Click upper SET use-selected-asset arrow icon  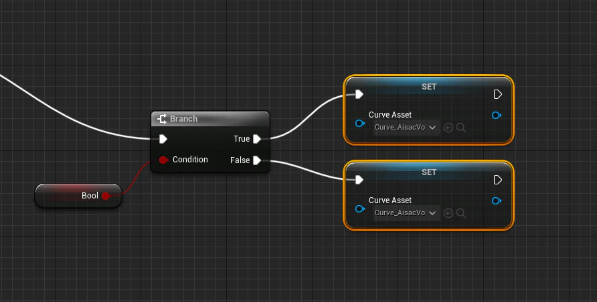pos(448,128)
